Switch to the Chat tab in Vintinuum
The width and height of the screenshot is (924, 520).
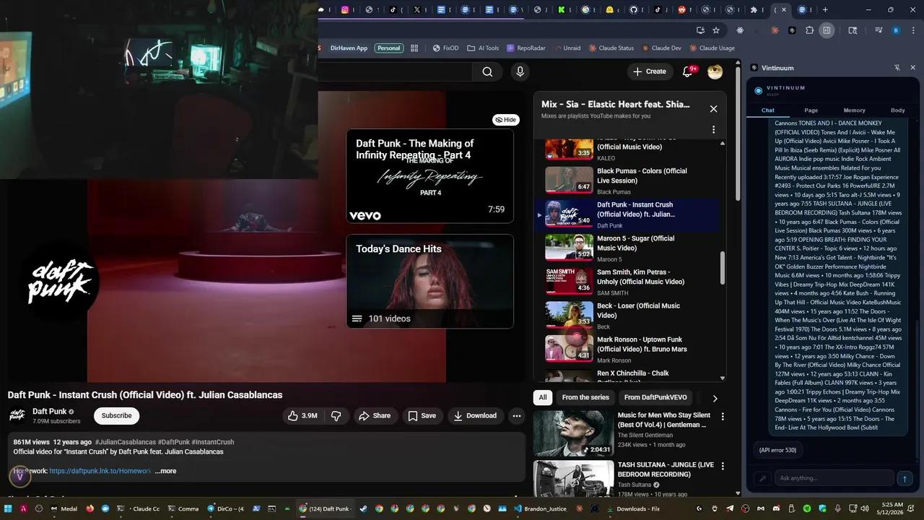coord(768,110)
